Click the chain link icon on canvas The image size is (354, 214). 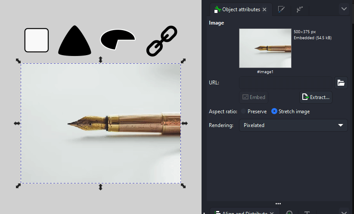162,41
